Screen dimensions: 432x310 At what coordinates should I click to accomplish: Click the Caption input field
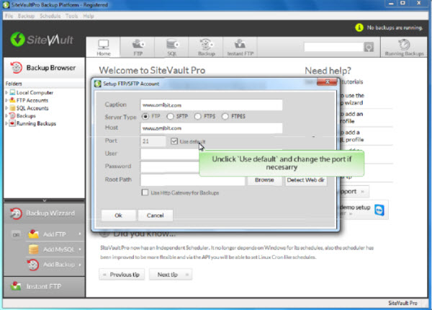[211, 105]
